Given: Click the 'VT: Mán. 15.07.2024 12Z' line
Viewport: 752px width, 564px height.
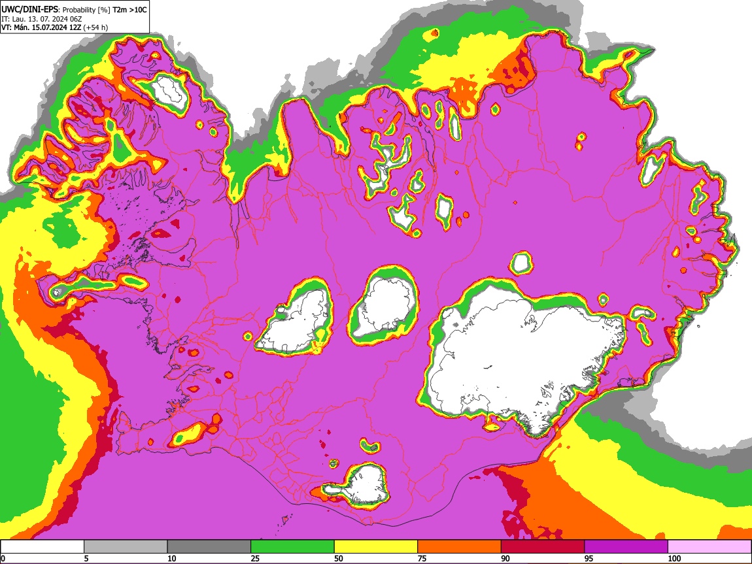Looking at the screenshot, I should point(41,27).
